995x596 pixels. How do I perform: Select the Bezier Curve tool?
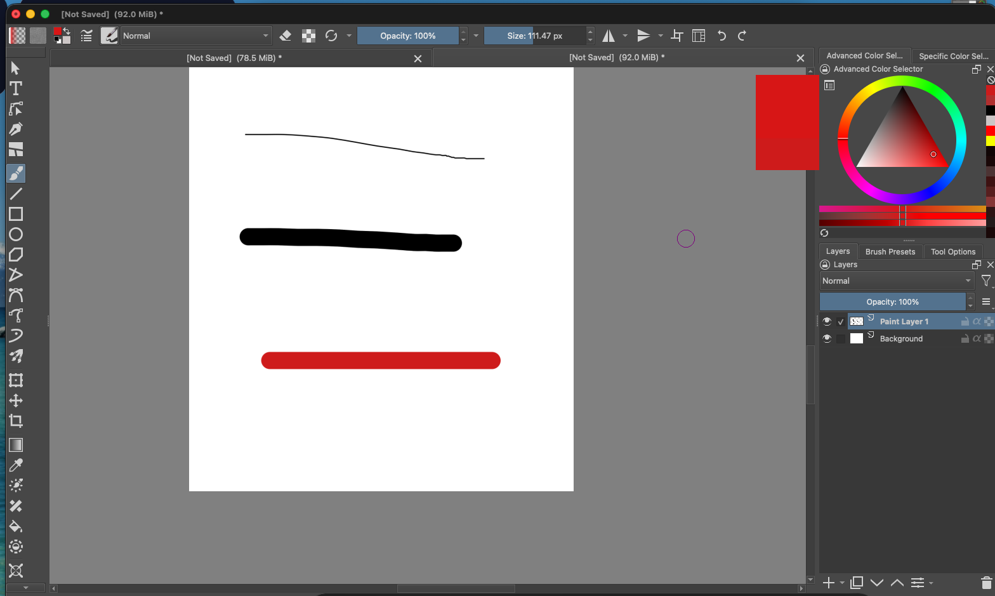(16, 295)
